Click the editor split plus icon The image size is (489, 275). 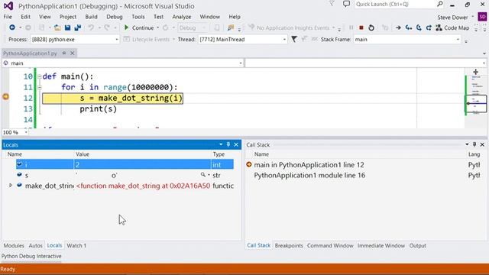coord(475,72)
